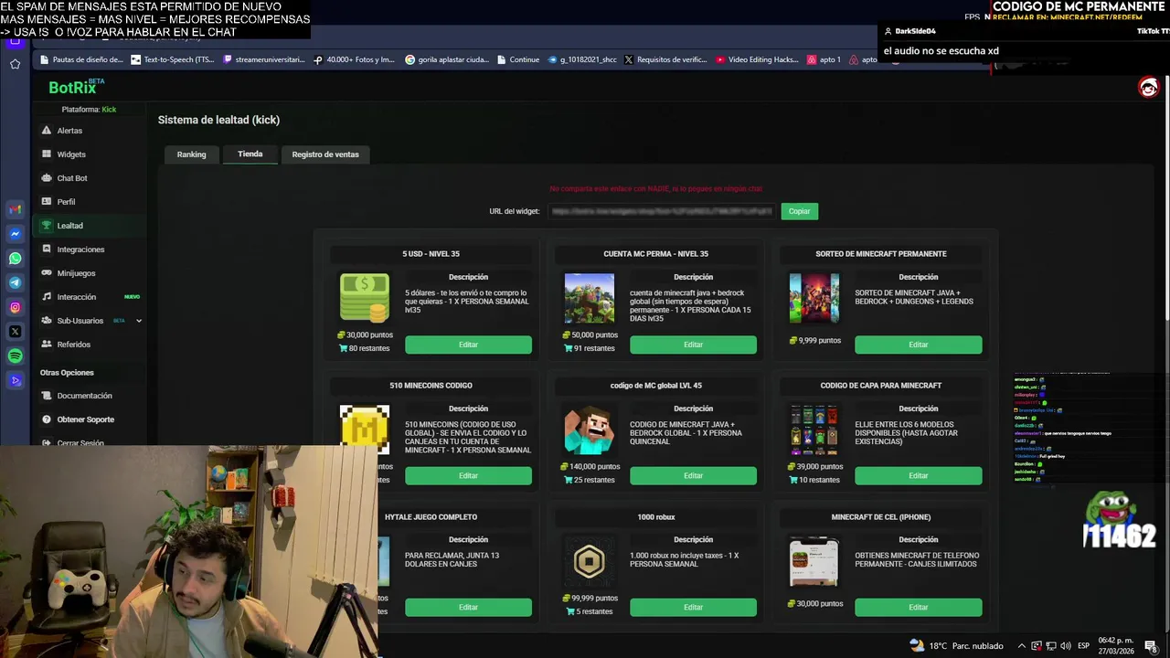This screenshot has height=658, width=1170.
Task: Click the Minecraft games cover in SORTEO card
Action: (x=814, y=298)
